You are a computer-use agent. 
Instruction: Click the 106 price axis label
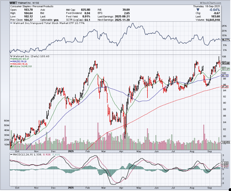click(x=224, y=57)
